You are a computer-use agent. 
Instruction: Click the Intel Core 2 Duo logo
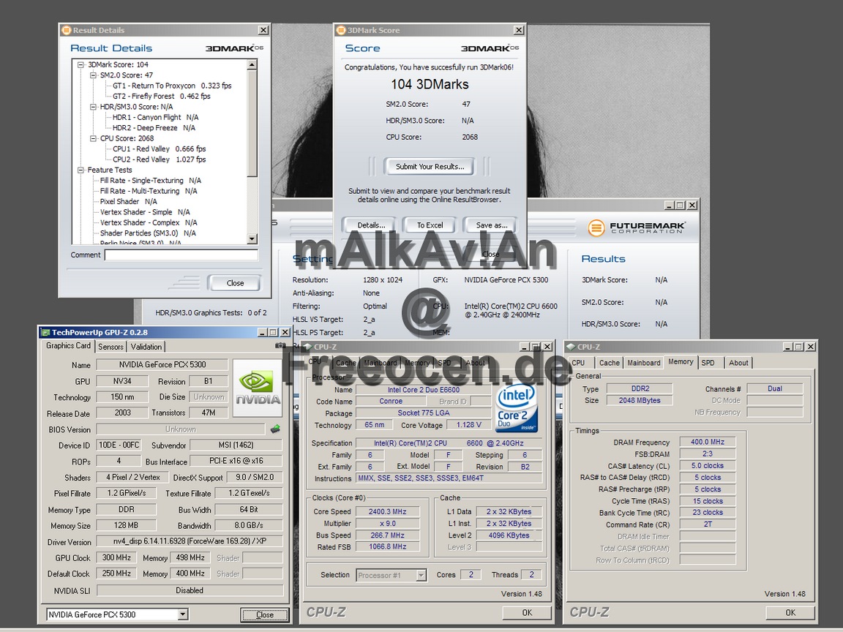click(516, 408)
